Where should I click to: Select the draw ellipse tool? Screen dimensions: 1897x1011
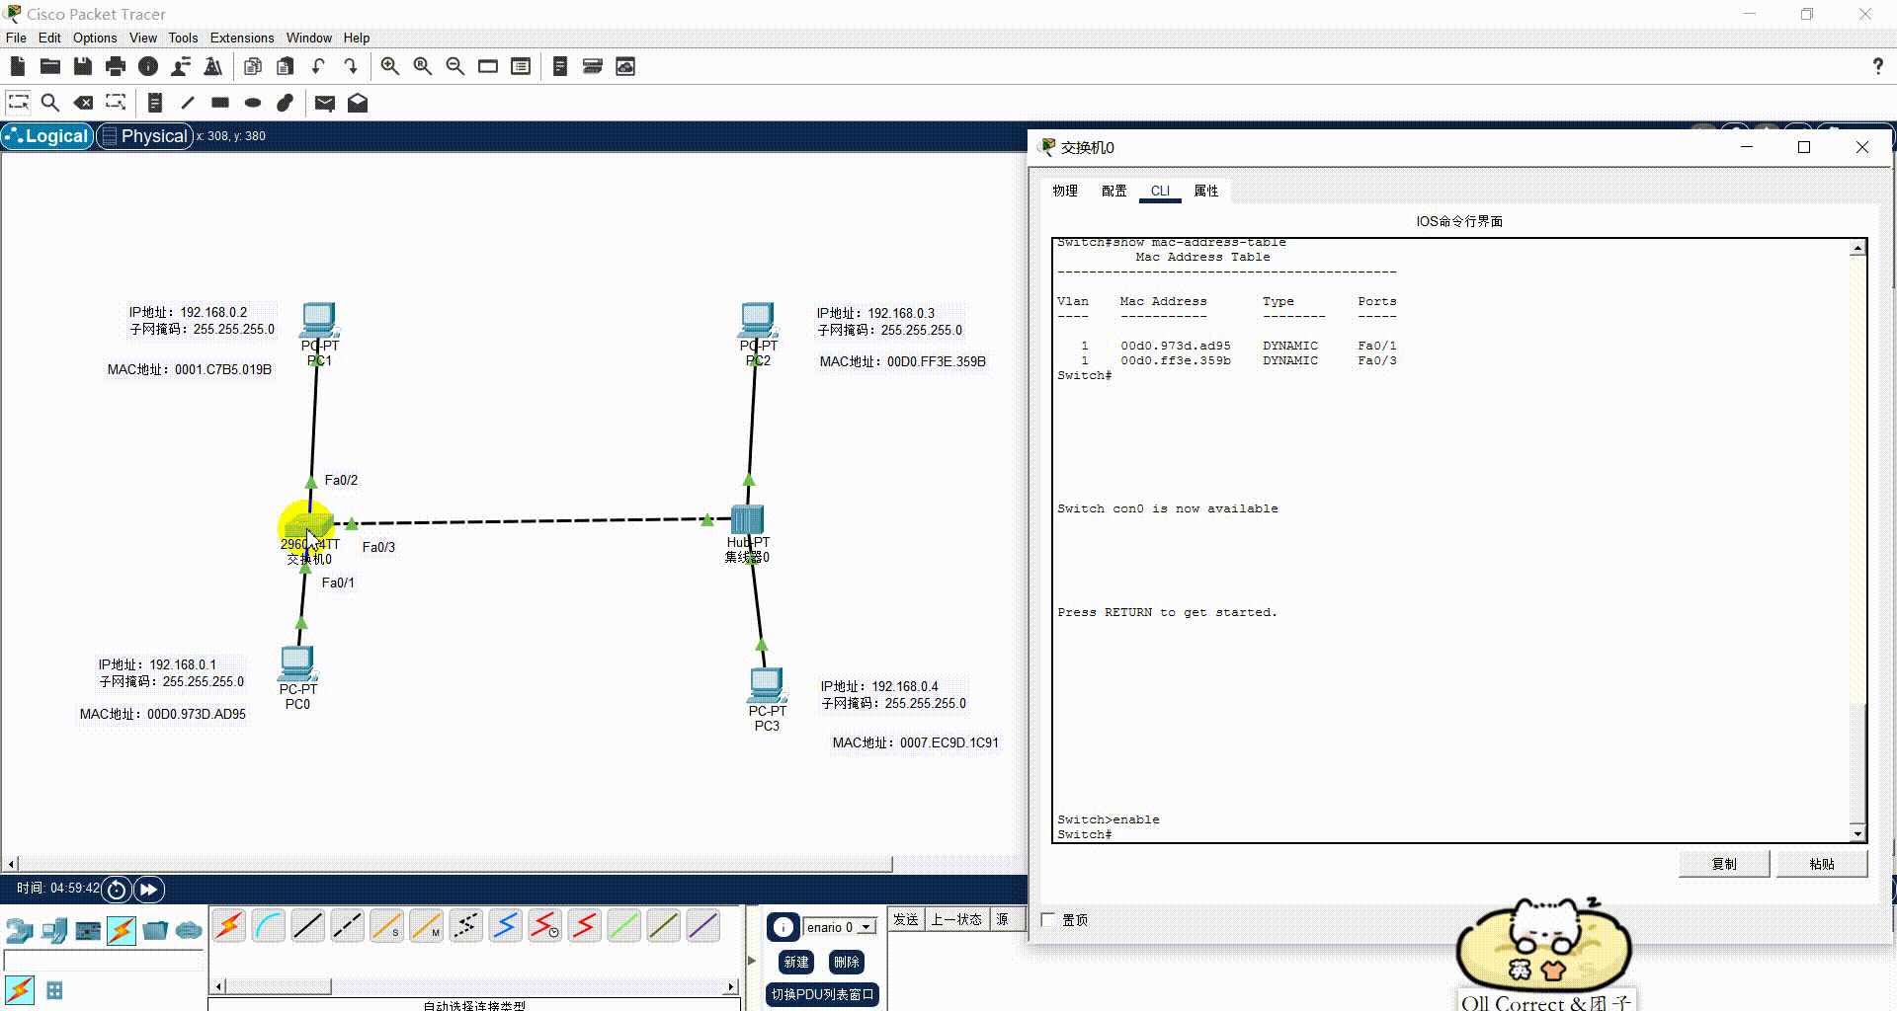click(253, 102)
